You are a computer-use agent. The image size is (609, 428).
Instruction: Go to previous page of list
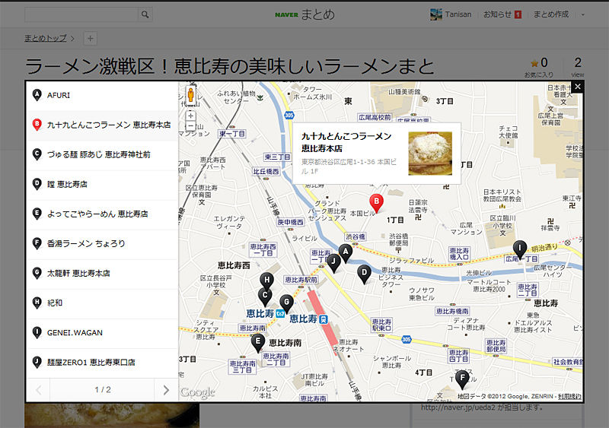[39, 389]
